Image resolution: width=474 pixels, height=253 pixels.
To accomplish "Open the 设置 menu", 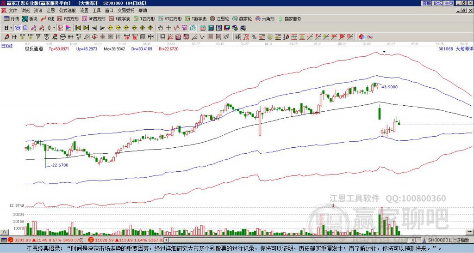I will pos(84,11).
